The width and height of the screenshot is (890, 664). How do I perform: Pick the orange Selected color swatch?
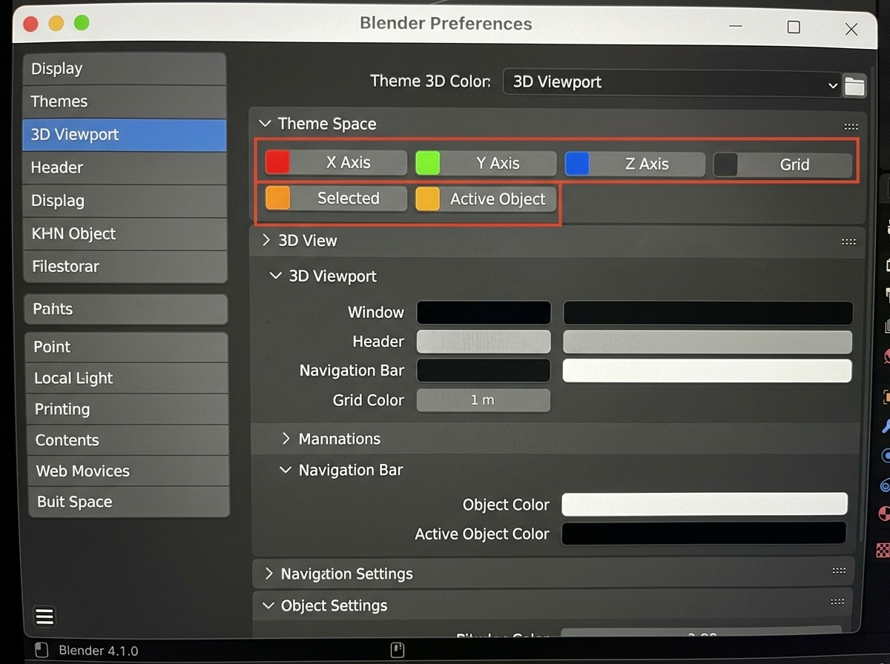(x=277, y=198)
